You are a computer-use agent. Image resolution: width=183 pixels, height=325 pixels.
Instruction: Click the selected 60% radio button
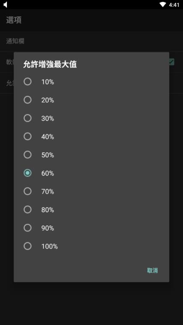[x=27, y=173]
